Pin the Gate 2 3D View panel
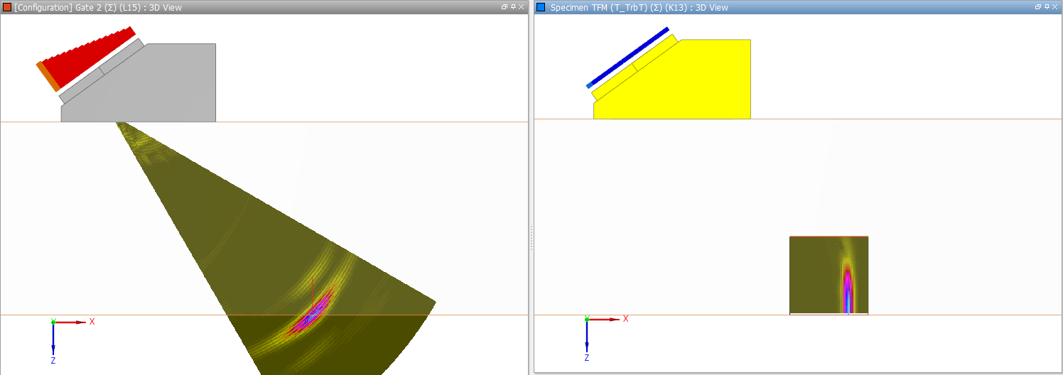This screenshot has height=375, width=1063. coord(513,6)
